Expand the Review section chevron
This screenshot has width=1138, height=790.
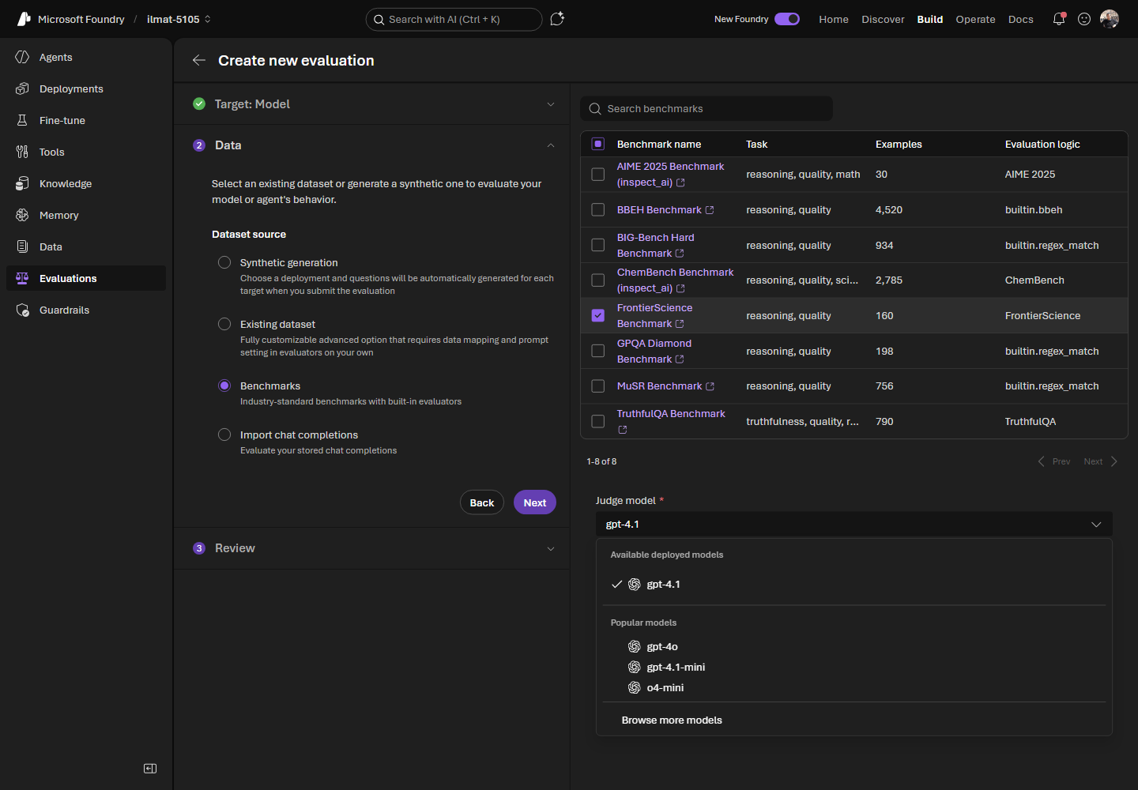coord(551,548)
